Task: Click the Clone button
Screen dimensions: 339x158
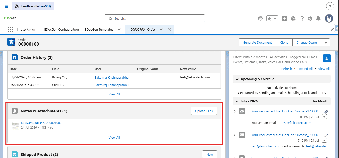Action: tap(284, 42)
